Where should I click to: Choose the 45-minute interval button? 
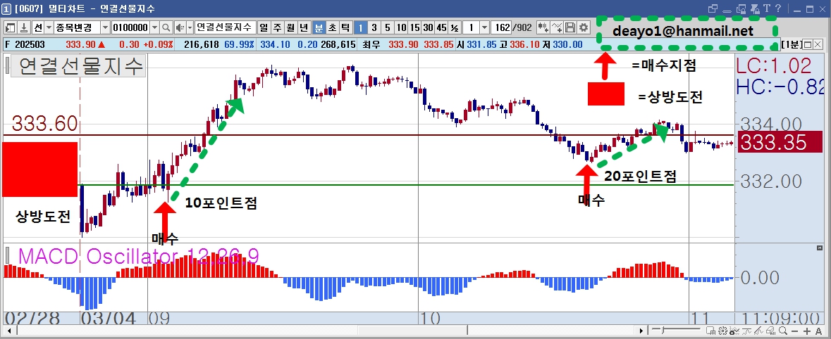[441, 27]
